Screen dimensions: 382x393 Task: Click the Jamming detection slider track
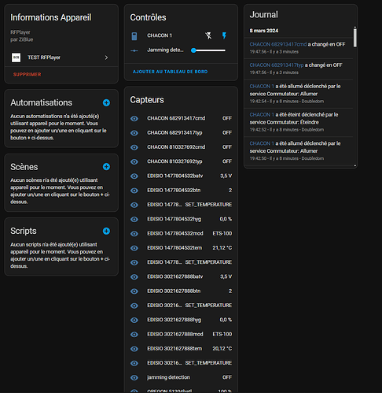[208, 50]
